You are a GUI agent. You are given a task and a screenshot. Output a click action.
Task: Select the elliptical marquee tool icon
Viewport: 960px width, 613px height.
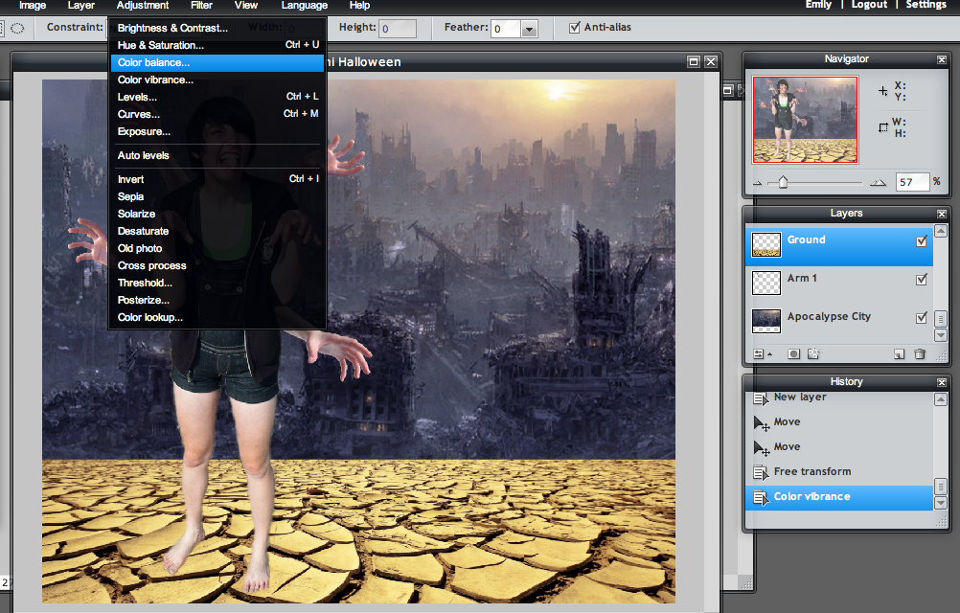(17, 28)
